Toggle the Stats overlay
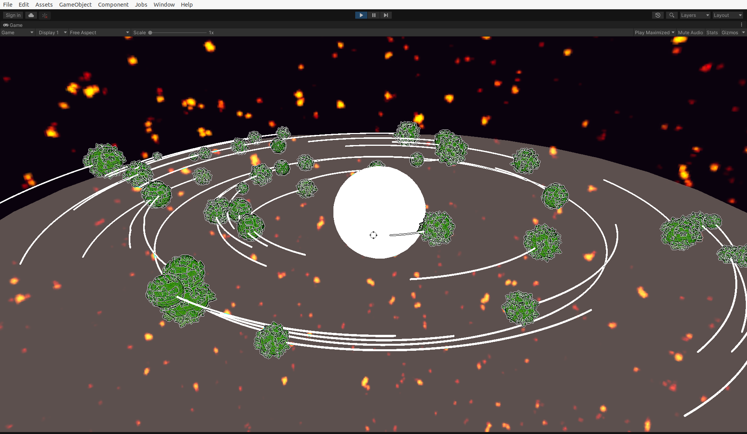The width and height of the screenshot is (747, 434). [712, 33]
